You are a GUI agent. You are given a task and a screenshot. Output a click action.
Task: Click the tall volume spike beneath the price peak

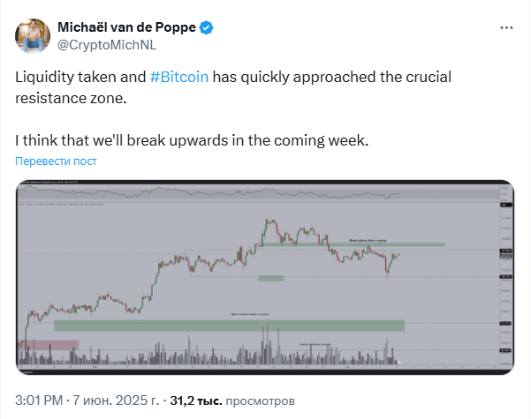click(267, 343)
